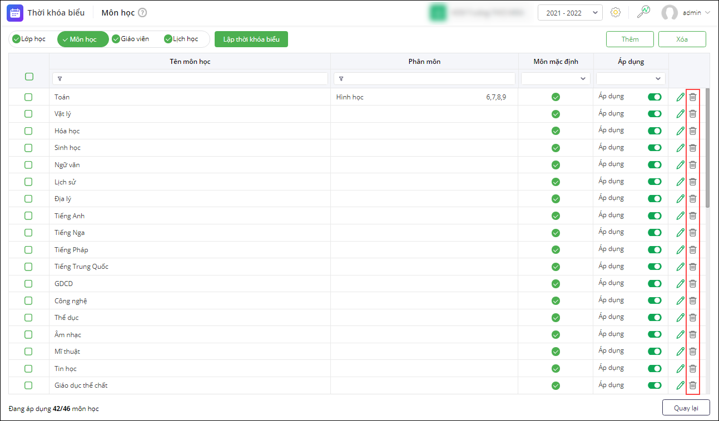Image resolution: width=719 pixels, height=421 pixels.
Task: Edit the Lịch sử subject row
Action: click(x=680, y=182)
